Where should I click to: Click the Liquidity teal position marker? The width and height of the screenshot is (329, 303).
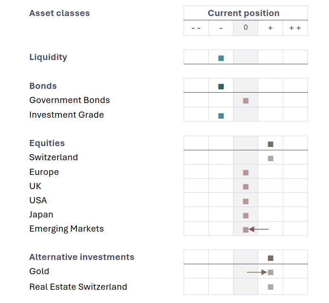(221, 58)
